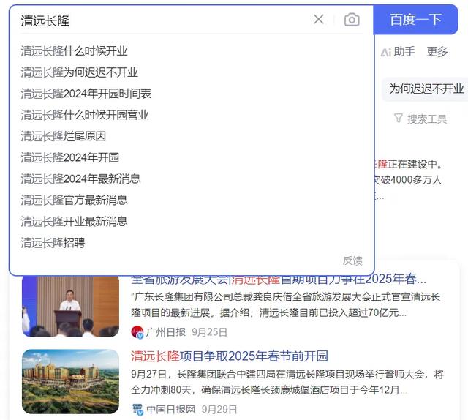This screenshot has width=468, height=420.
Task: Open the 更多 tab
Action: [437, 52]
